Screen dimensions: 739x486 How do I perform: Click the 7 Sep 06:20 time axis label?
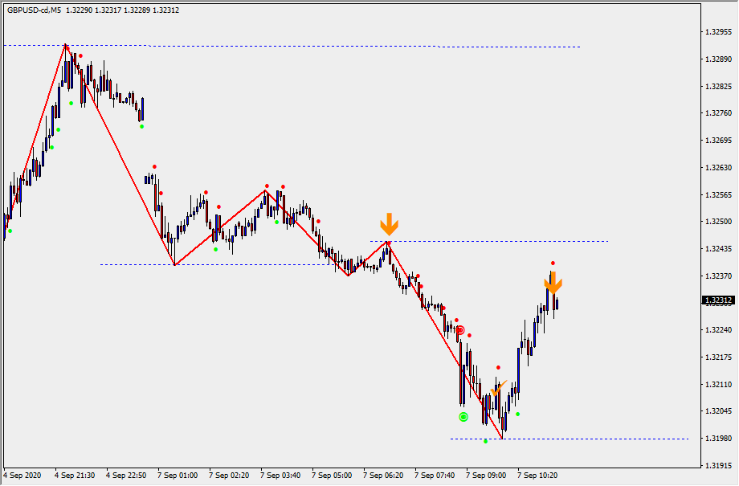[383, 476]
